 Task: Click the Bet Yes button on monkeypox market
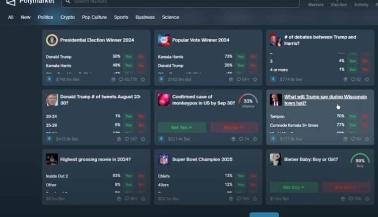pos(182,127)
